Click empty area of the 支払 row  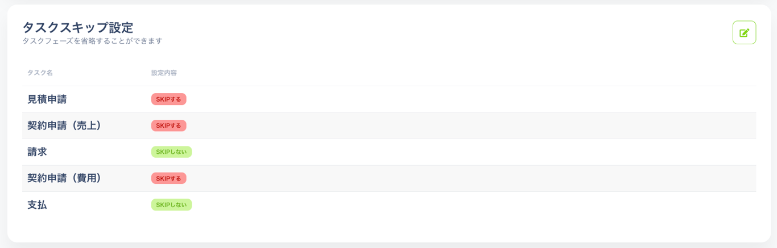coord(455,205)
